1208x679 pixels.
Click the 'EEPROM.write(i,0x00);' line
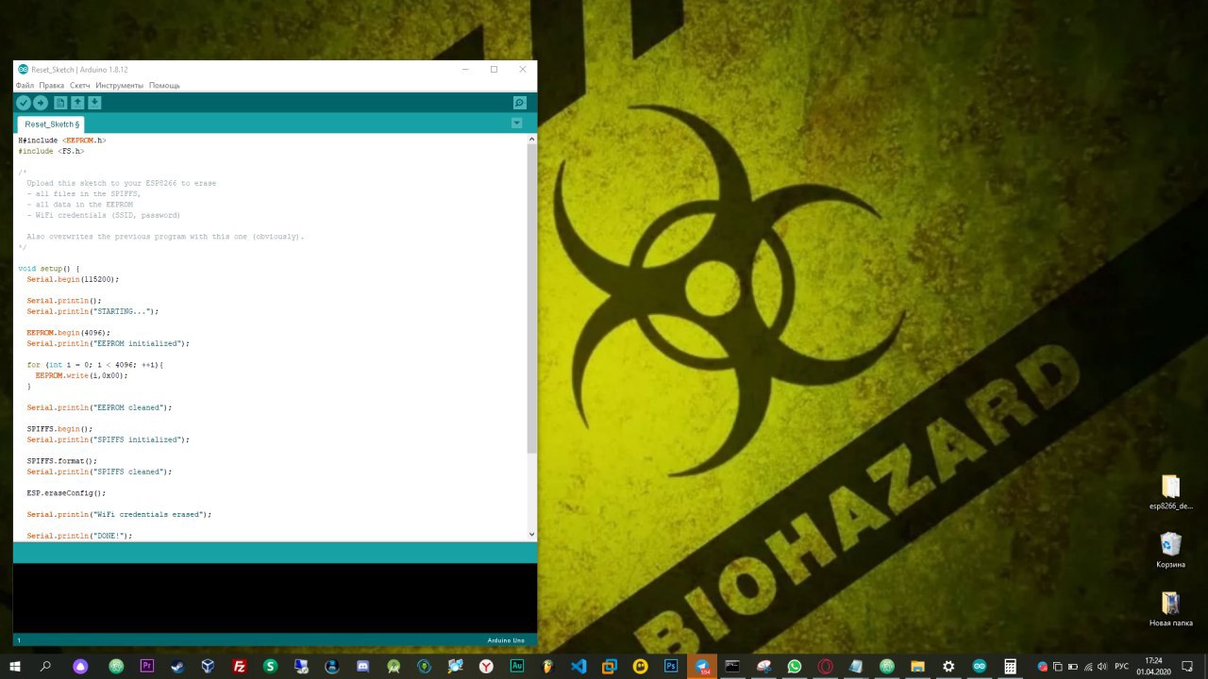pos(81,375)
